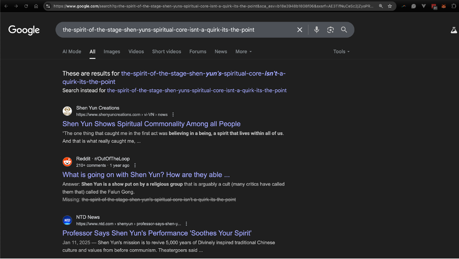The height and width of the screenshot is (259, 459).
Task: Submit search with magnifier button
Action: (344, 29)
